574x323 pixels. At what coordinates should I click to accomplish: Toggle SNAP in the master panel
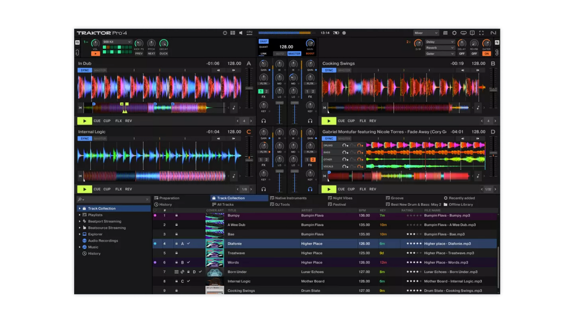pos(263,41)
